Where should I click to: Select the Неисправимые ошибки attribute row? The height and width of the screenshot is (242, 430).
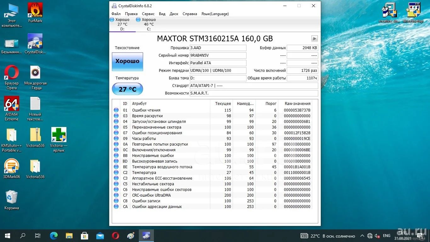click(212, 156)
